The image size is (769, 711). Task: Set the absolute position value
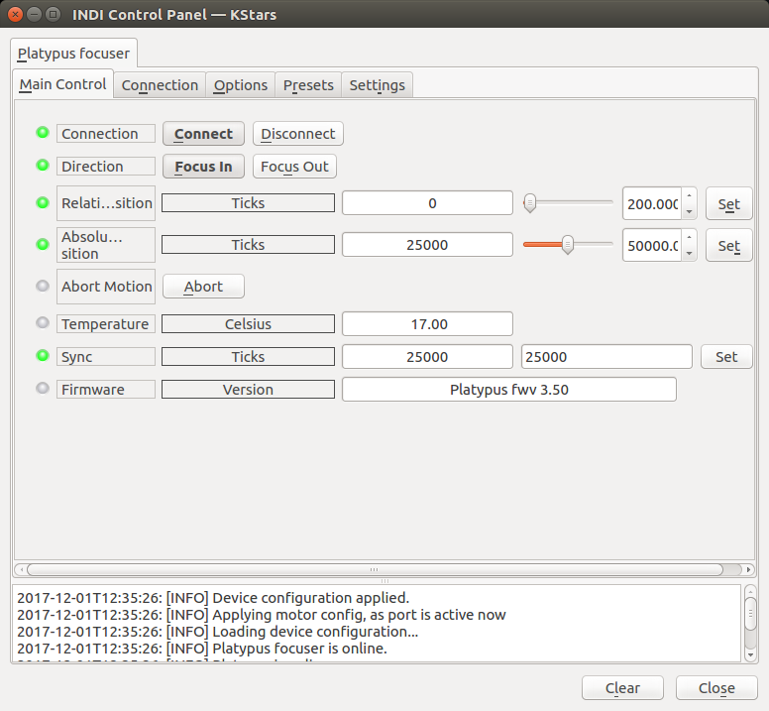coord(728,245)
